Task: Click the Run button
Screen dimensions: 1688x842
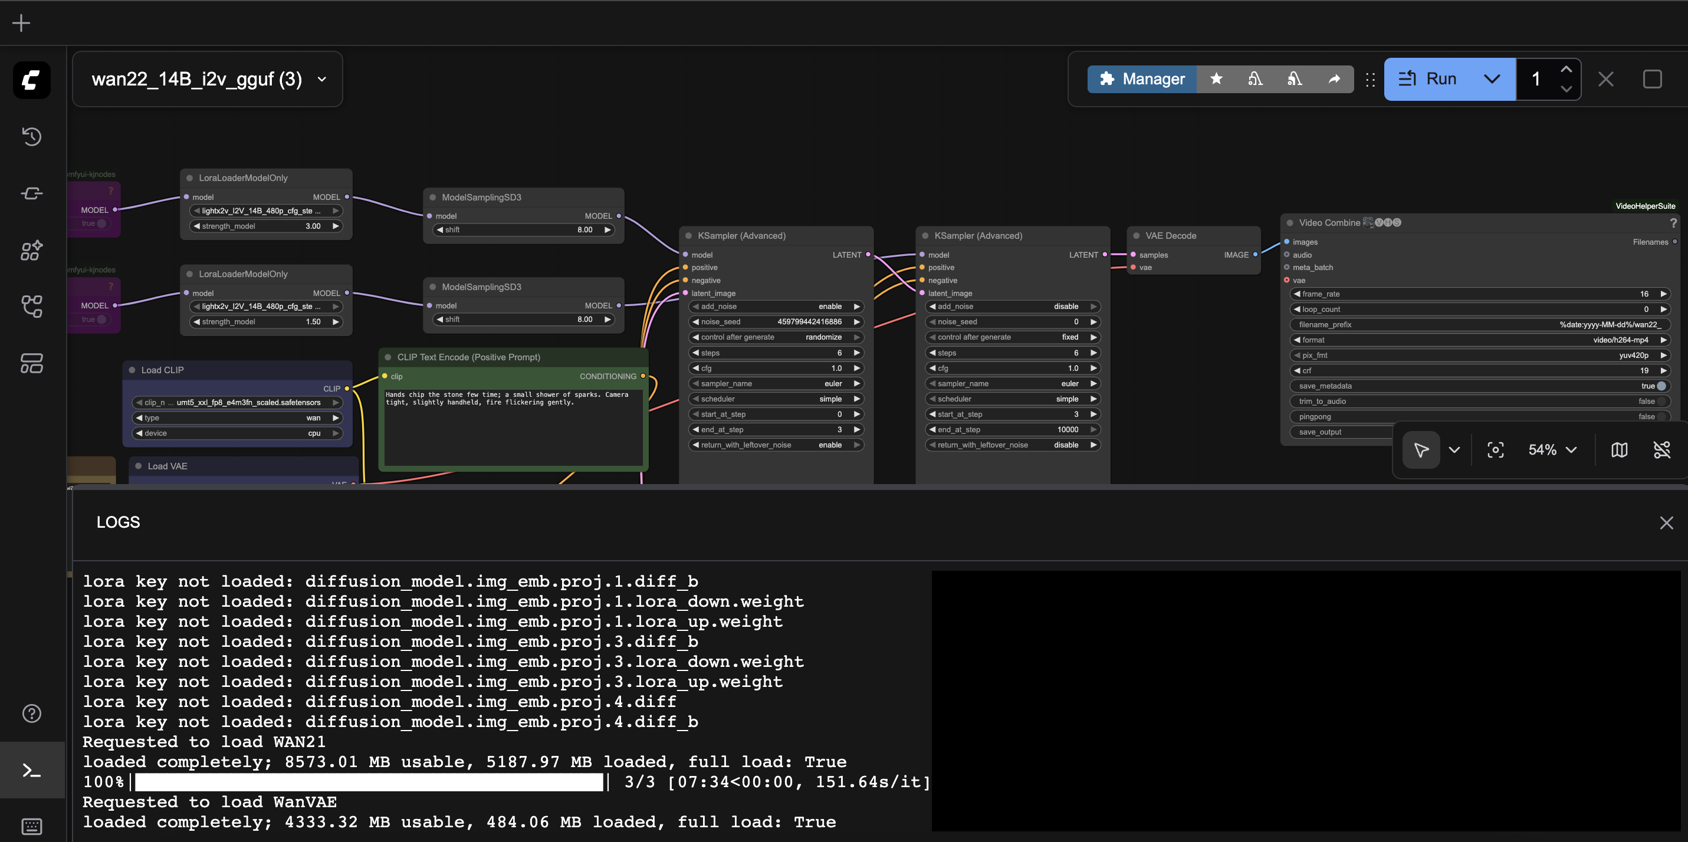Action: click(x=1428, y=78)
